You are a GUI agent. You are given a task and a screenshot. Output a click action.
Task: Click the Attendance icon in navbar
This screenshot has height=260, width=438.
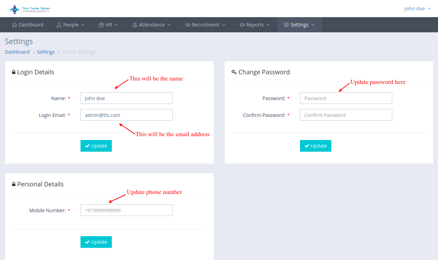(135, 25)
